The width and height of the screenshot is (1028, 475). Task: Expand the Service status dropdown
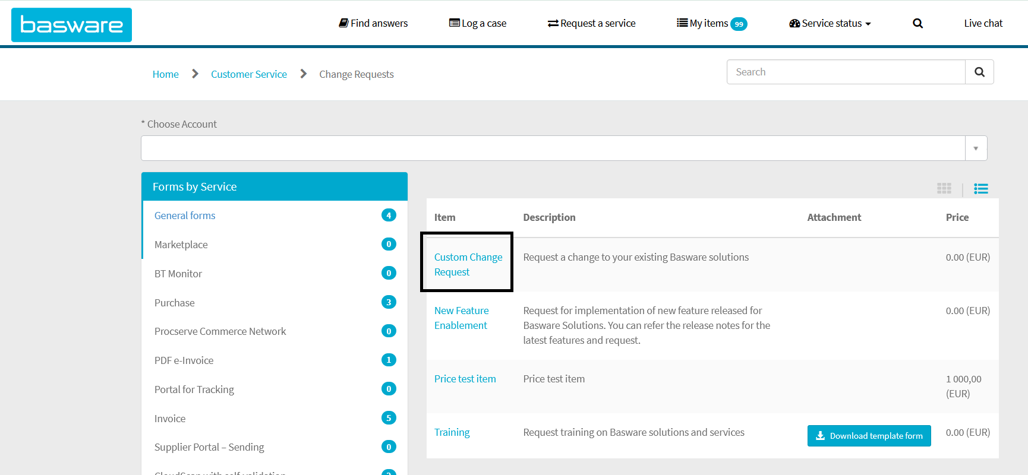click(x=830, y=23)
